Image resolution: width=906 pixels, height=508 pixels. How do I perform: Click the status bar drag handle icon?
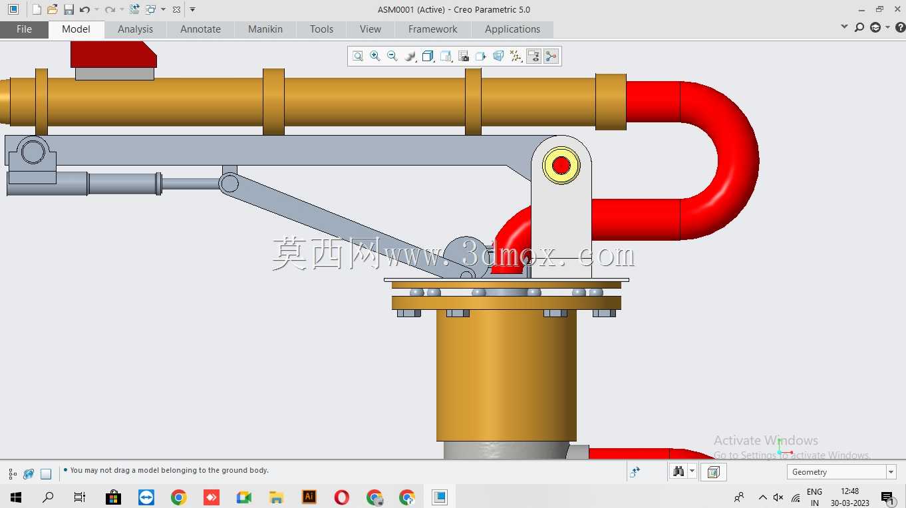635,472
